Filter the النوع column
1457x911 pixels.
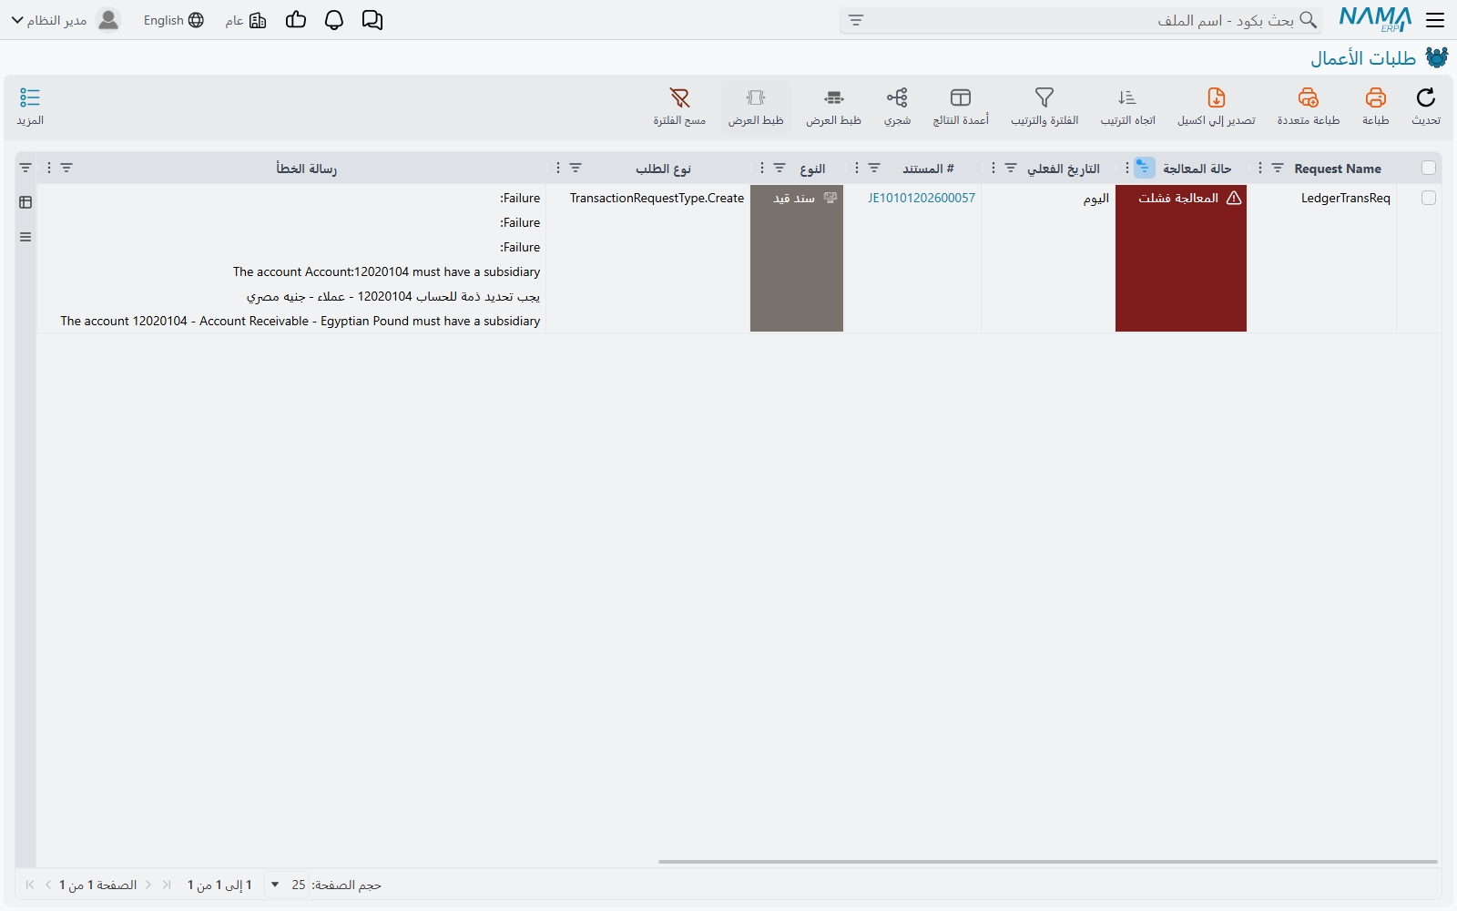(x=779, y=168)
